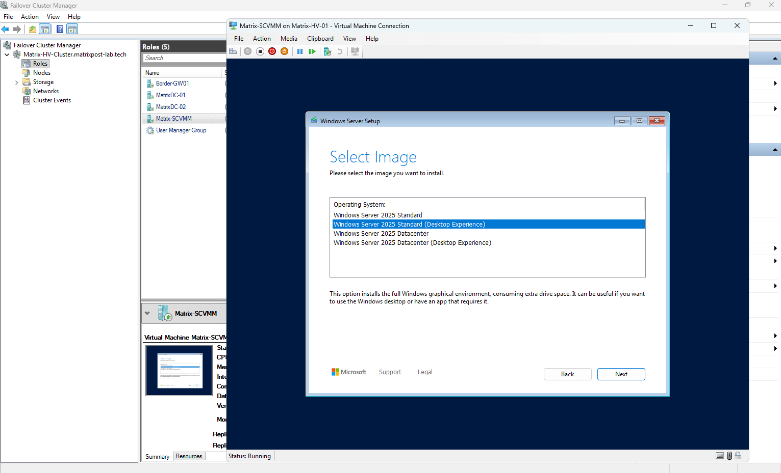Collapse the Matrix-HV-Cluster.matrixpost-lab.tech tree node
The height and width of the screenshot is (473, 781).
7,54
